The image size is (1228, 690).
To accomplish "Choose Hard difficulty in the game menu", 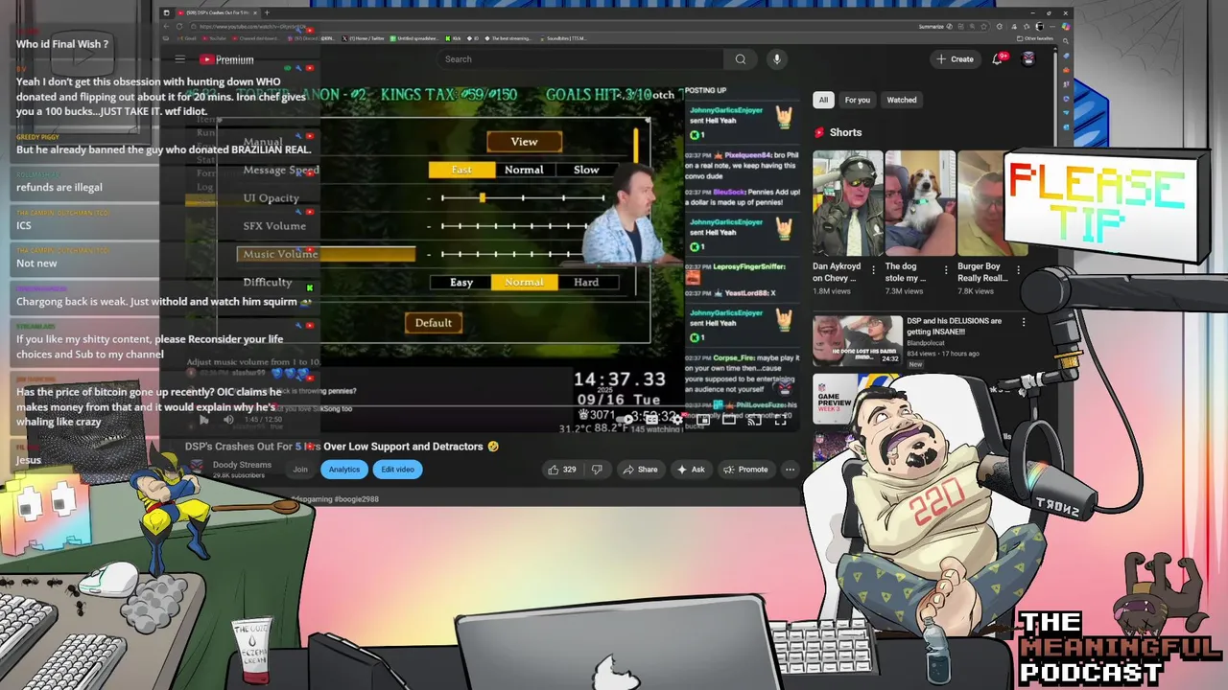I will [586, 282].
